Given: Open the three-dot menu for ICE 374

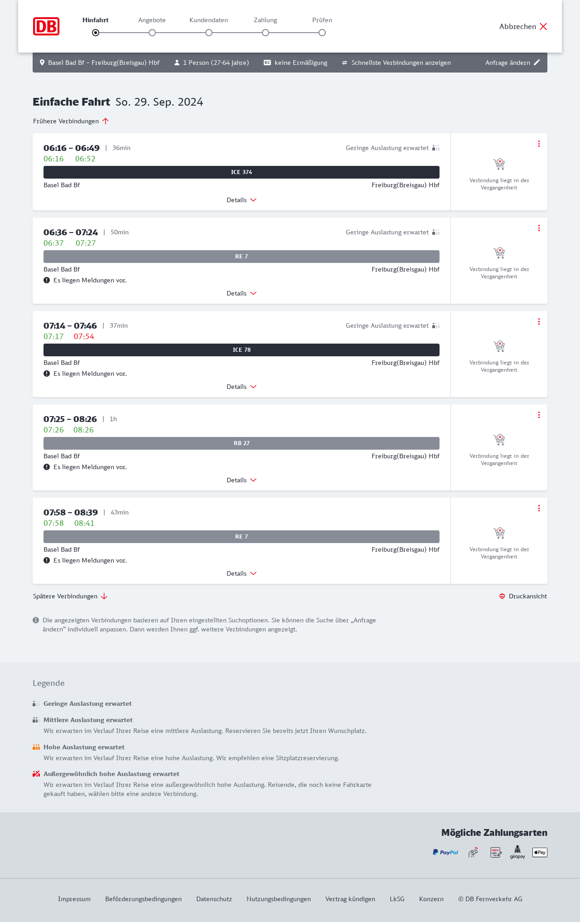Looking at the screenshot, I should point(539,144).
